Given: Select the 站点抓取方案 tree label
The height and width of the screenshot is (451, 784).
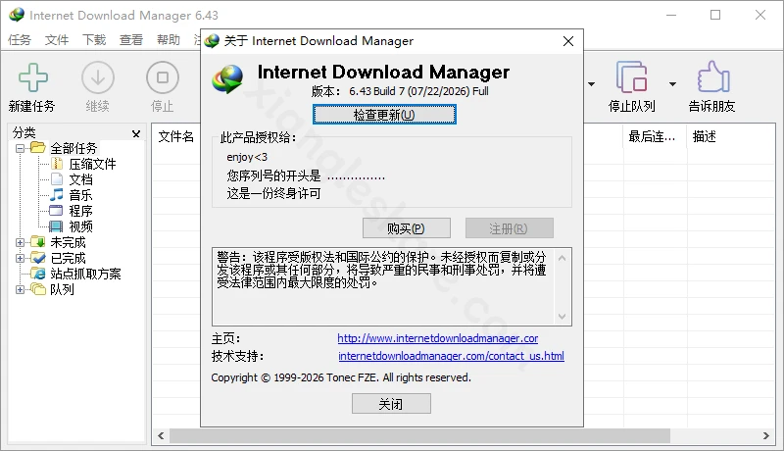Looking at the screenshot, I should point(85,274).
